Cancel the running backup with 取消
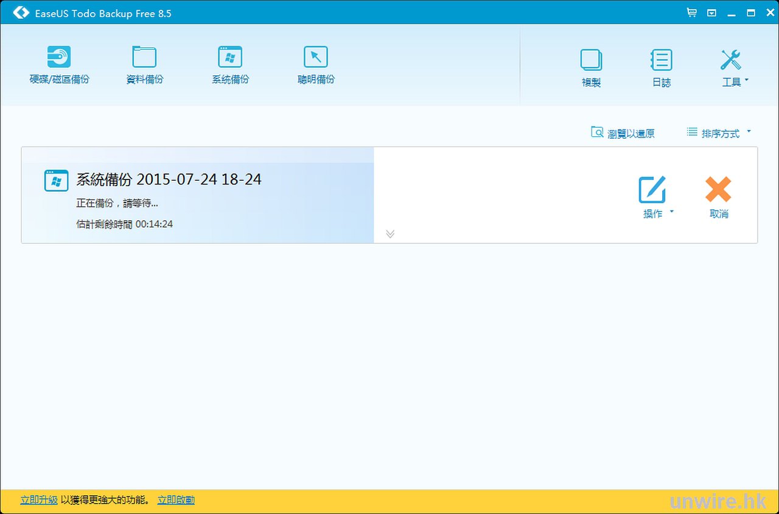 718,197
